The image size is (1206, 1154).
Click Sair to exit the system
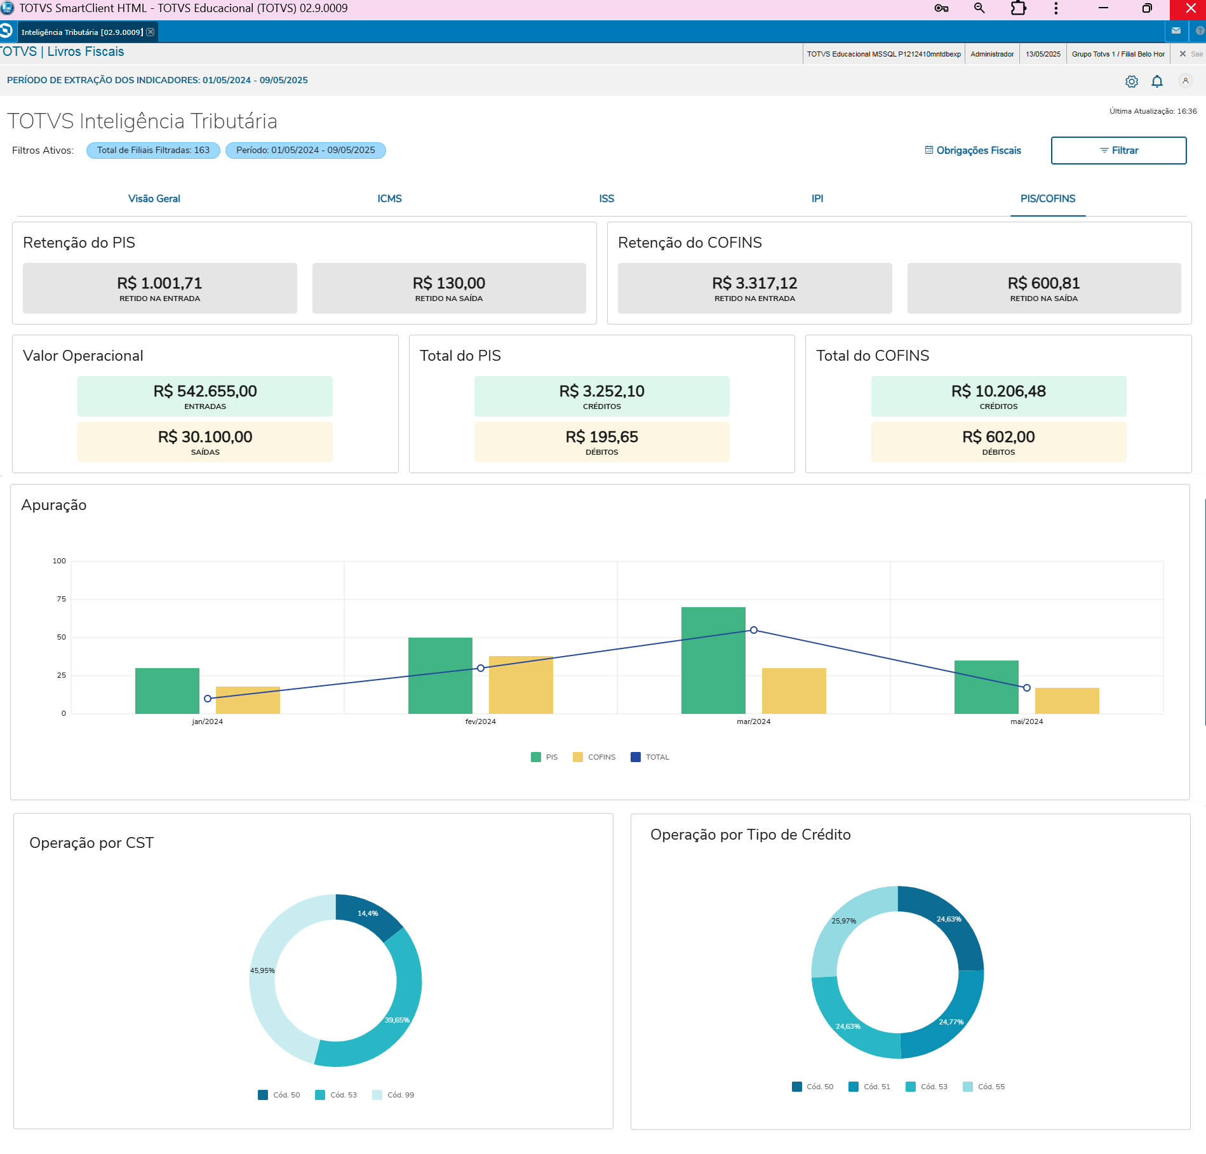(1191, 54)
